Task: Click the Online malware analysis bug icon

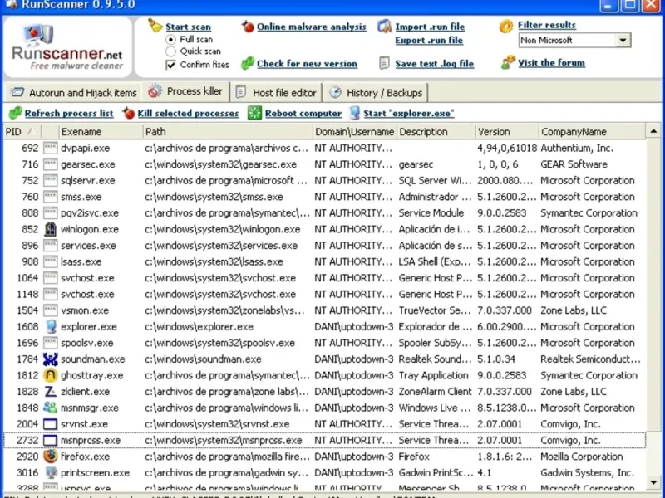Action: coord(248,27)
